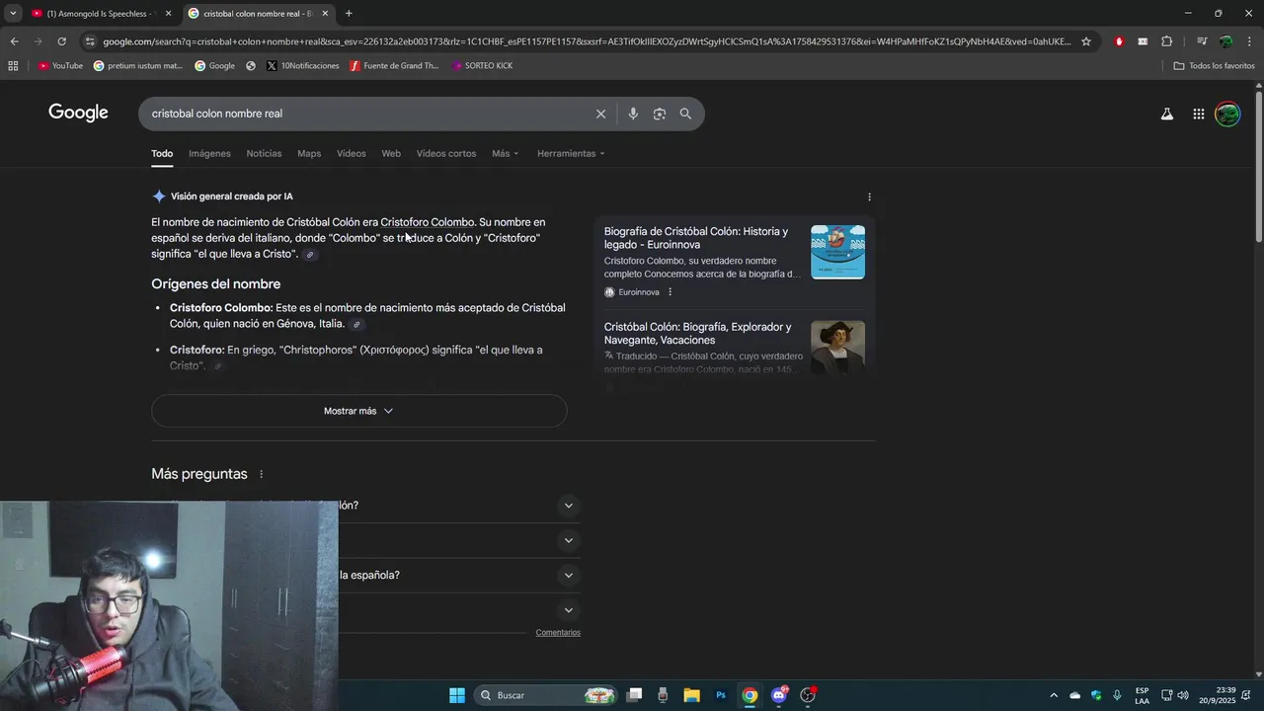Open Chrome profile avatar in toolbar
1264x711 pixels.
coord(1225,41)
